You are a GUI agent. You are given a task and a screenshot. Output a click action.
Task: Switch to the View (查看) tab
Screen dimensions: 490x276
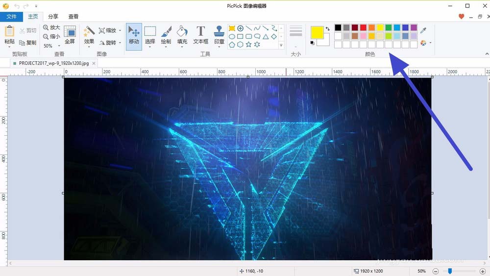coord(73,17)
